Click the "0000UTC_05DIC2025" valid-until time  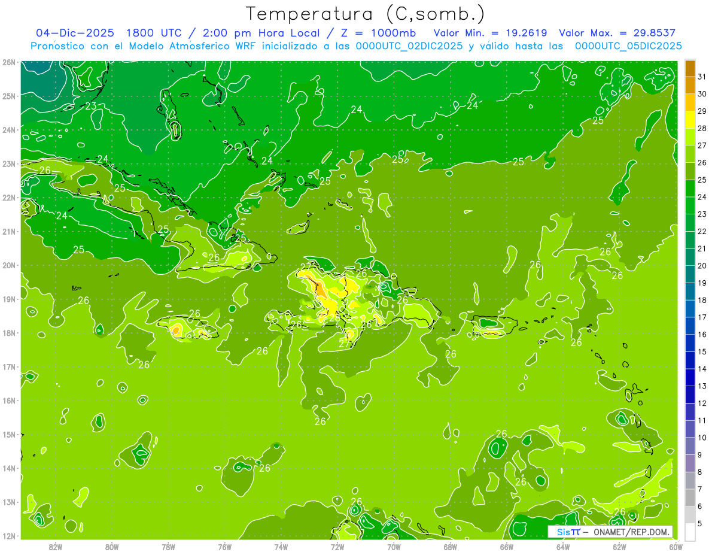click(628, 46)
